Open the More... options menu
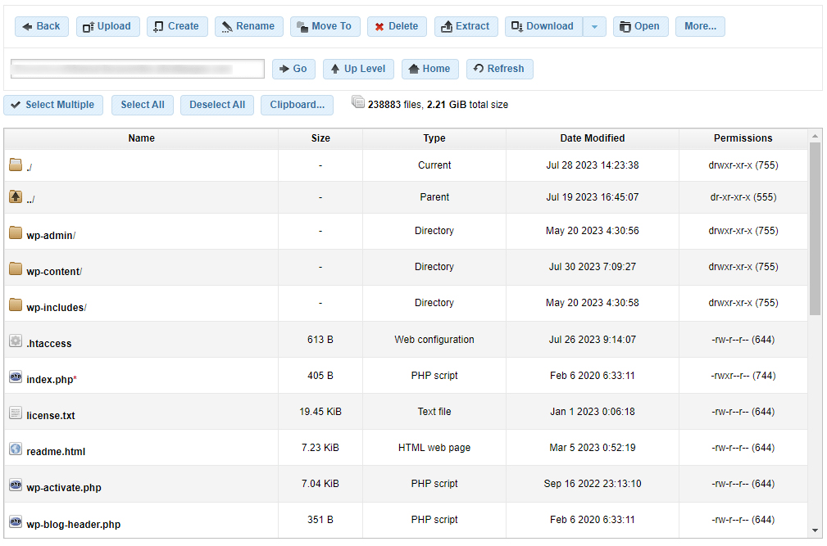This screenshot has height=546, width=827. click(699, 26)
